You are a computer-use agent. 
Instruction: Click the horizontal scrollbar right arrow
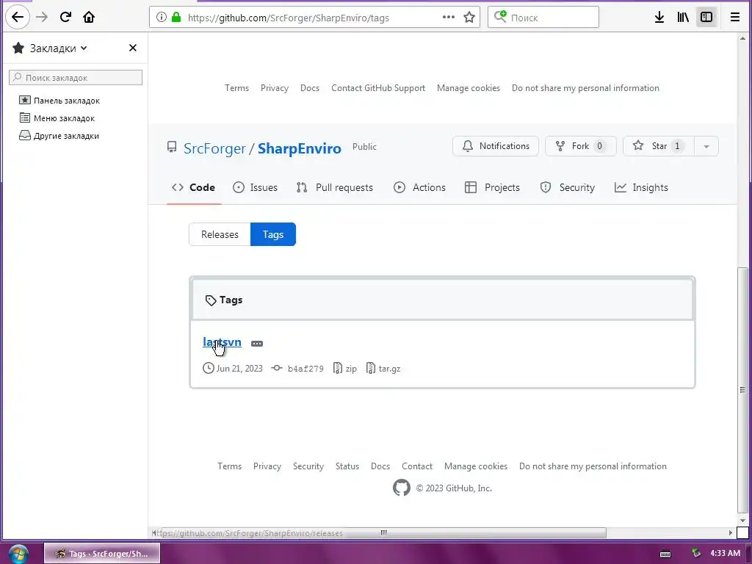click(x=731, y=532)
